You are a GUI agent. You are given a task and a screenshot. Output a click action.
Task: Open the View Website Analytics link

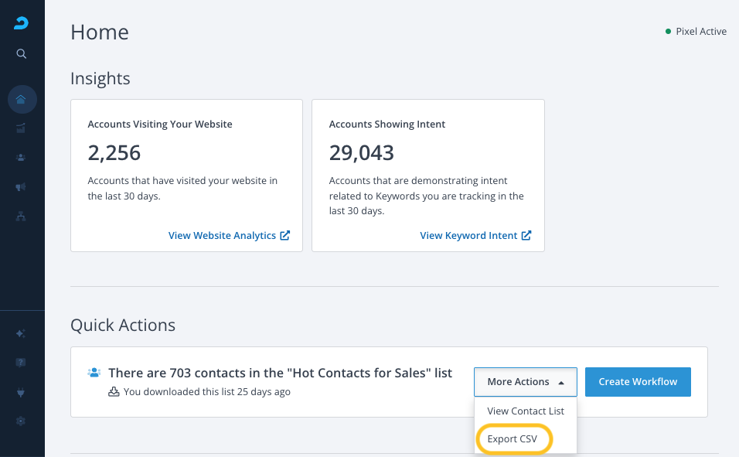(229, 236)
